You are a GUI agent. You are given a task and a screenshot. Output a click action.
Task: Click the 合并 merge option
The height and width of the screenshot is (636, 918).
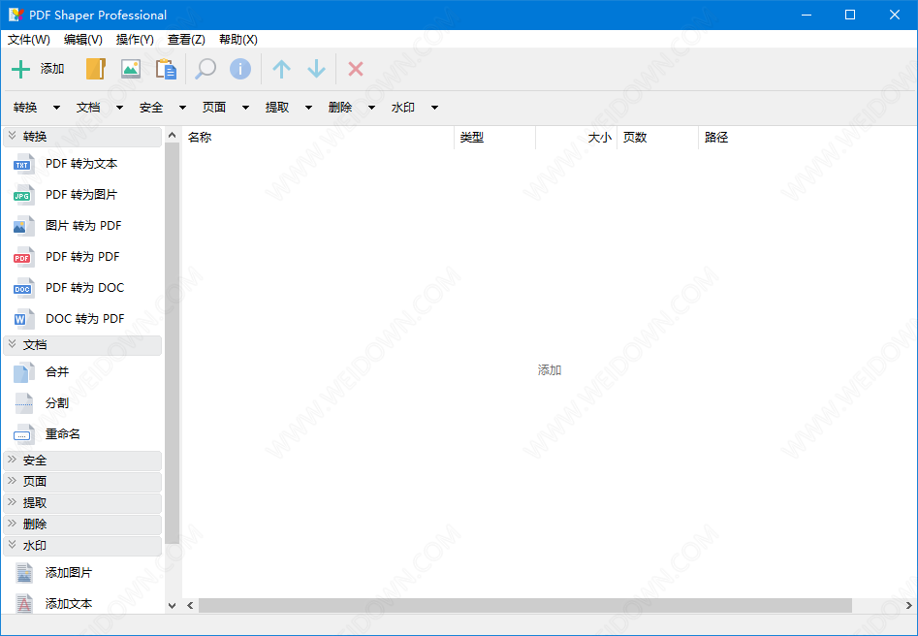[57, 372]
